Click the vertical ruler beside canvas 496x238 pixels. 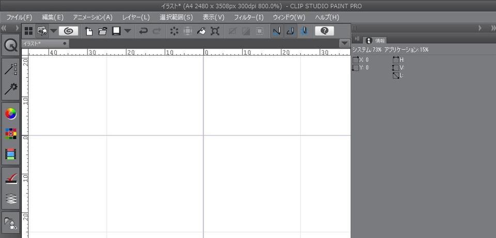tap(25, 147)
